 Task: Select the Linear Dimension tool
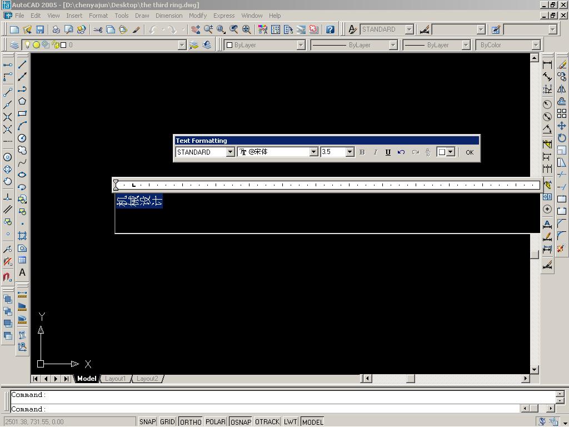tap(547, 64)
